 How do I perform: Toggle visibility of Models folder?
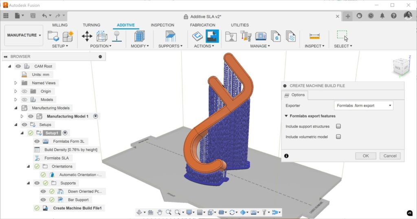24,100
